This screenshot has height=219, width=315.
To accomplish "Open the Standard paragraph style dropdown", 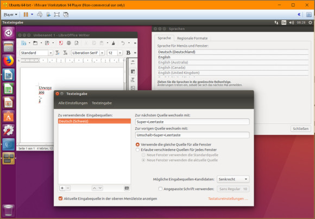I will coord(51,53).
